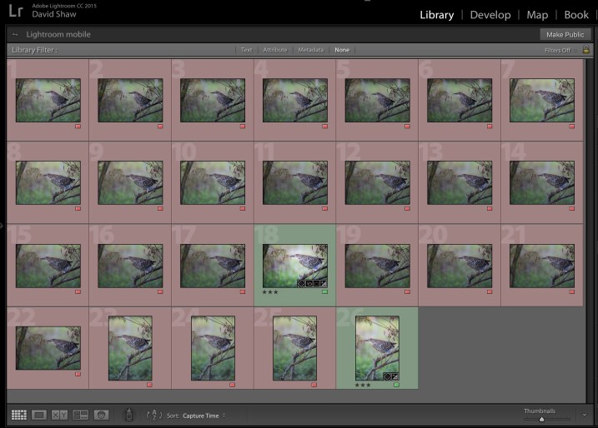Open the Map module
Screen dimensions: 598x428
(537, 15)
